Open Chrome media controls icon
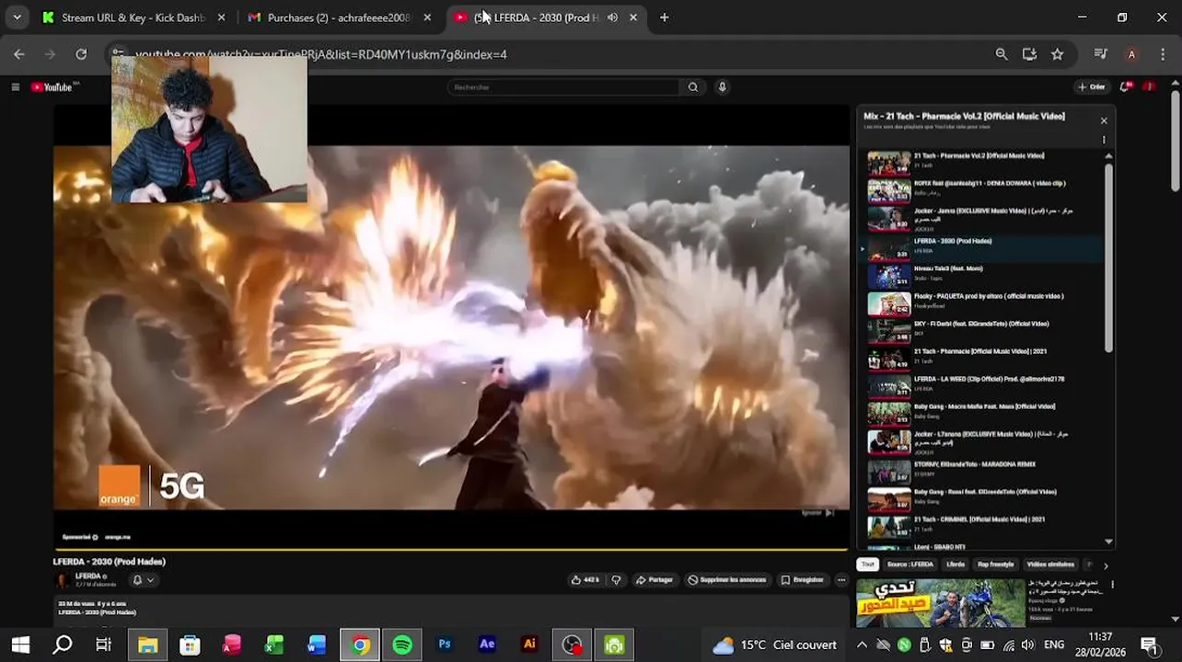 point(1100,54)
